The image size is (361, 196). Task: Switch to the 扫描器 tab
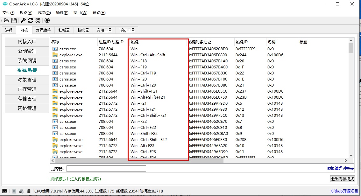(63, 30)
